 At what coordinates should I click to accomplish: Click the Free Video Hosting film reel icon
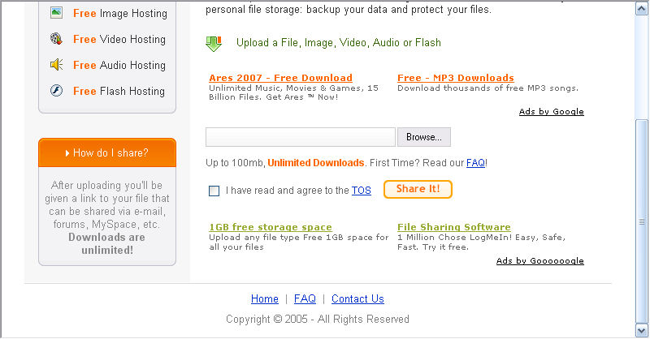pyautogui.click(x=56, y=39)
